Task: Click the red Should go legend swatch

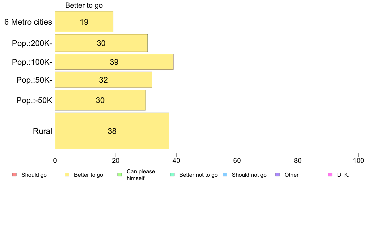Action: click(x=15, y=175)
